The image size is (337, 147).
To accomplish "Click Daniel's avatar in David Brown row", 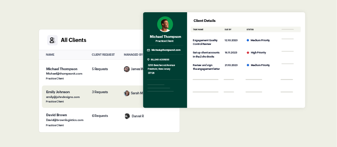I will 127,116.
